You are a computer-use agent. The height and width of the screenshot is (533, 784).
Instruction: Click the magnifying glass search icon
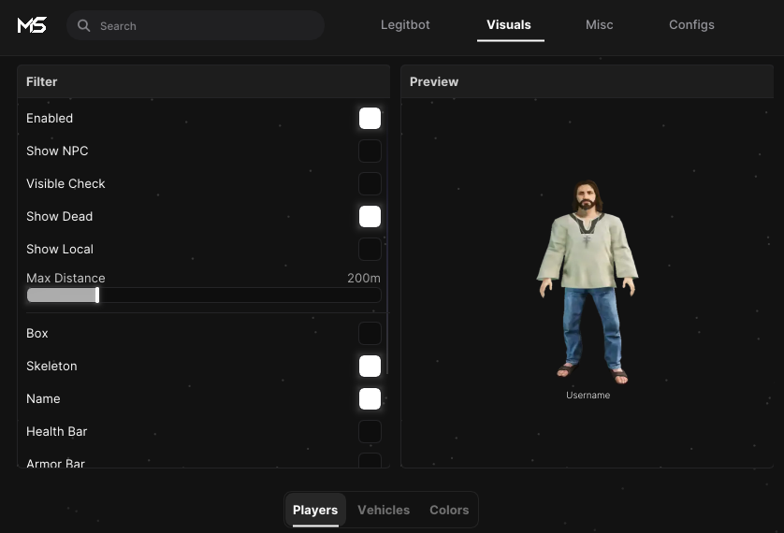[84, 26]
